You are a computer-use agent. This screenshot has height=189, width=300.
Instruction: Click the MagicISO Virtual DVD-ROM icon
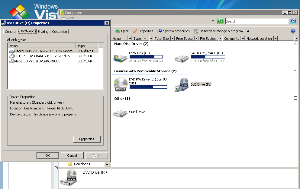(x=11, y=61)
